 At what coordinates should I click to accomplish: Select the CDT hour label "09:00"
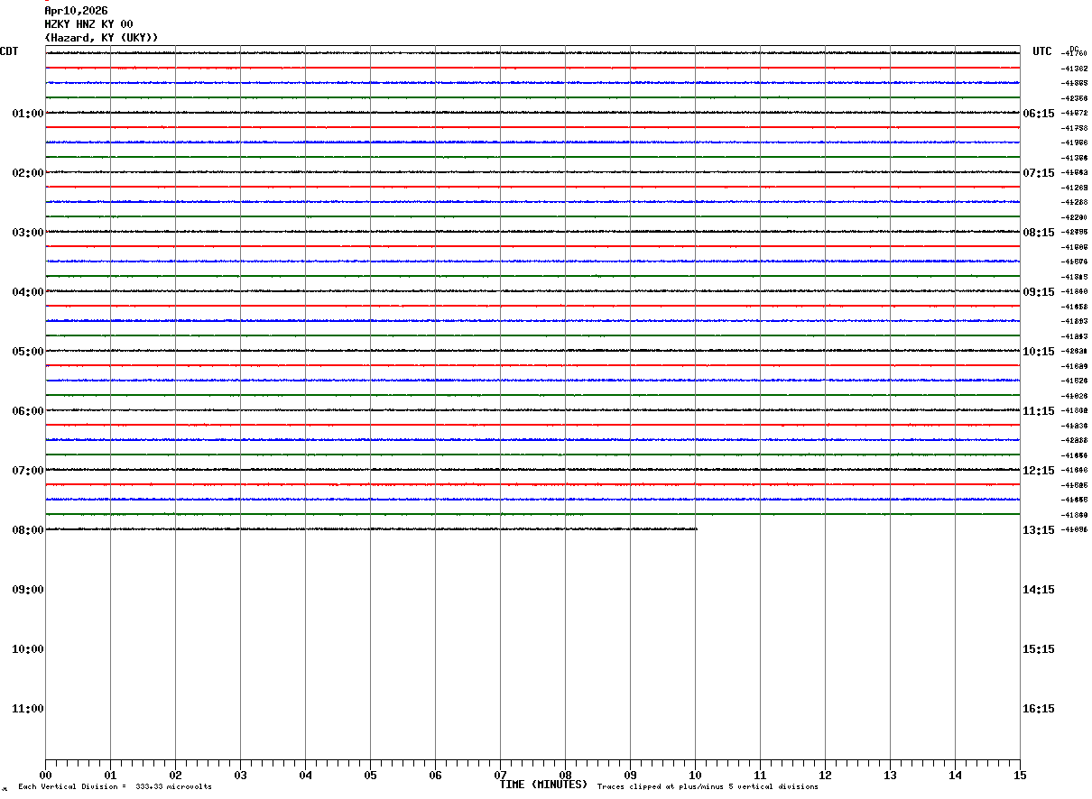pos(28,590)
